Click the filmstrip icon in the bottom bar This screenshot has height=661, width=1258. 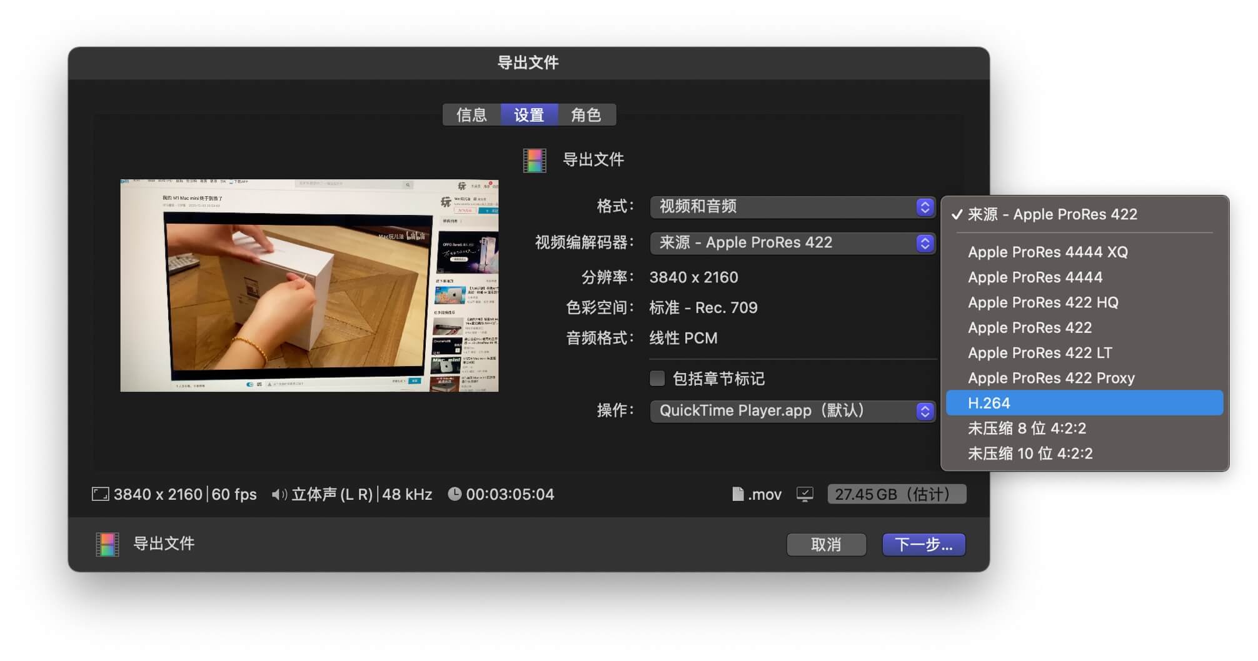[107, 544]
